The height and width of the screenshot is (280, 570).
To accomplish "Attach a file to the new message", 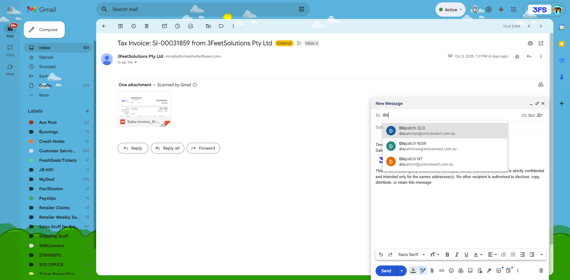I will coord(432,271).
